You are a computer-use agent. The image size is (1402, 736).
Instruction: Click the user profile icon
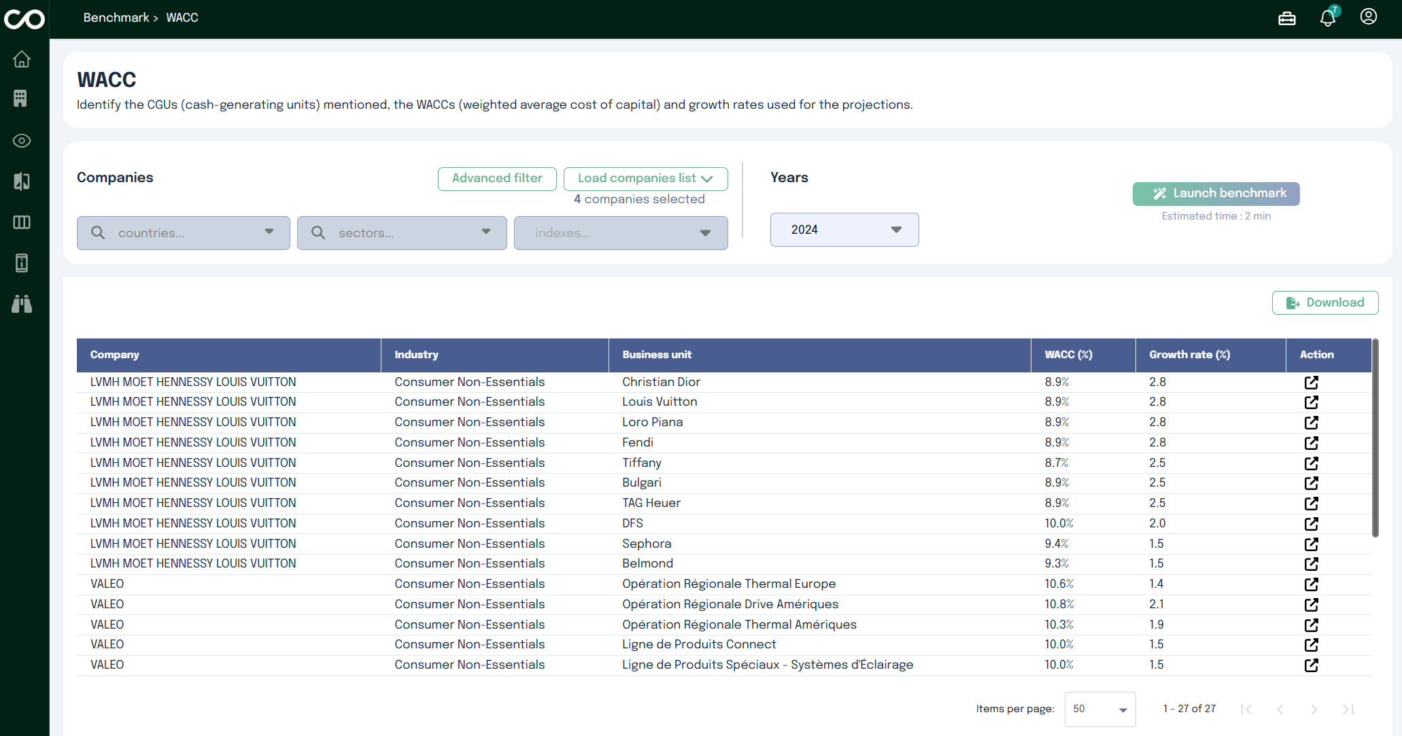(x=1368, y=17)
